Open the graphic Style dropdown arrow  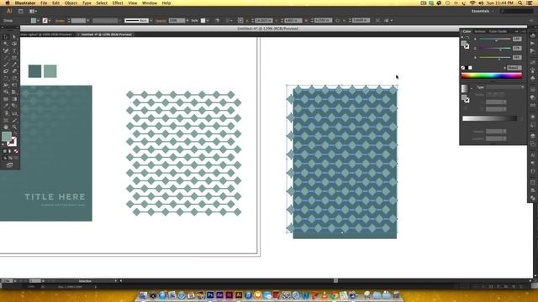tap(208, 20)
